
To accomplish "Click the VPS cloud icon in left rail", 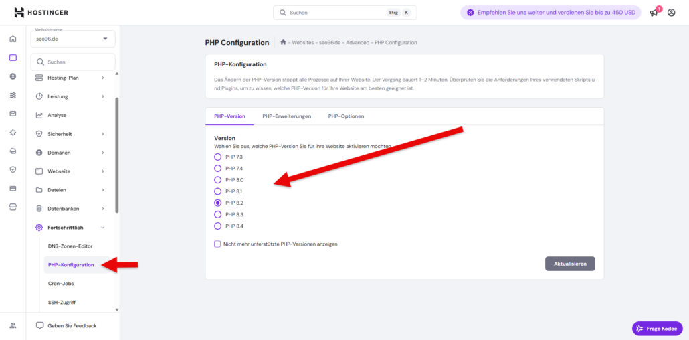I will click(13, 151).
